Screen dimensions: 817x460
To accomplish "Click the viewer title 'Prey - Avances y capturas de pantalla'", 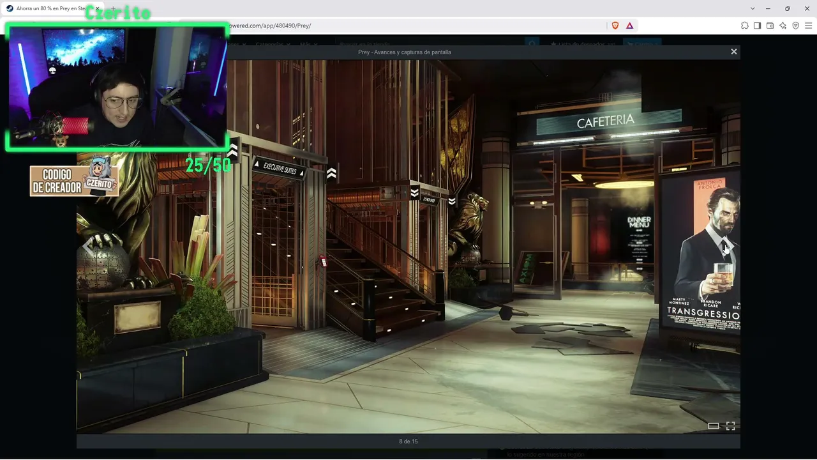I will tap(405, 52).
